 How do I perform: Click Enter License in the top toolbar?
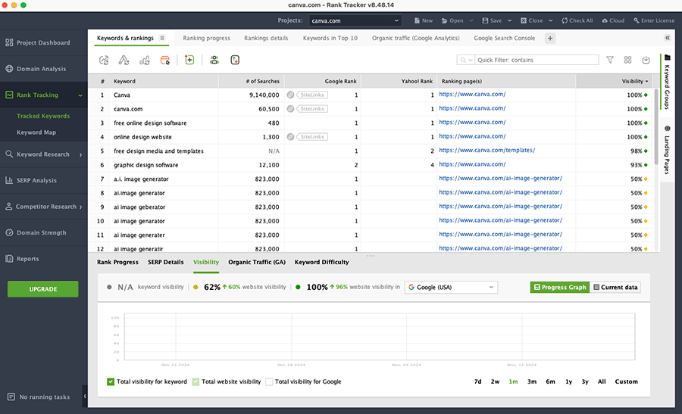click(654, 20)
